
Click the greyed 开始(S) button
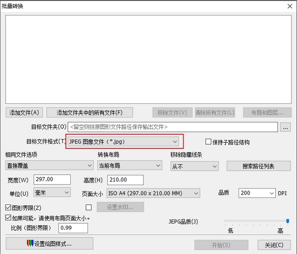tap(221, 245)
